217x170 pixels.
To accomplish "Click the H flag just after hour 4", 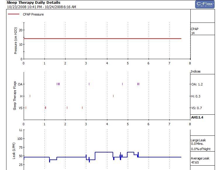I will (x=113, y=96).
